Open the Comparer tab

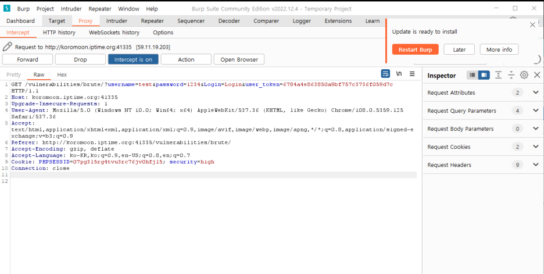(x=266, y=21)
